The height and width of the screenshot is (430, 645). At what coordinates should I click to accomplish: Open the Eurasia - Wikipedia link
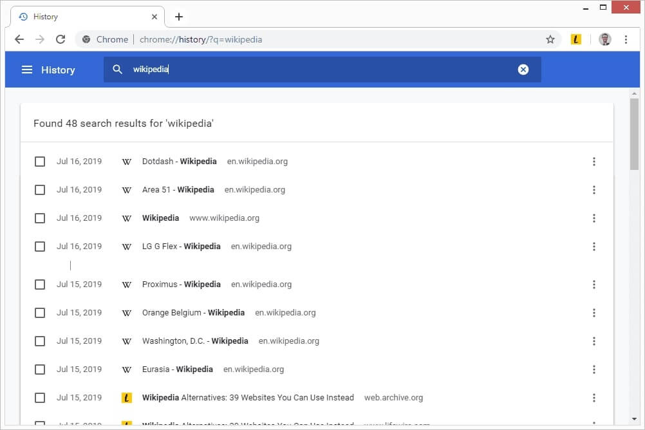[177, 369]
